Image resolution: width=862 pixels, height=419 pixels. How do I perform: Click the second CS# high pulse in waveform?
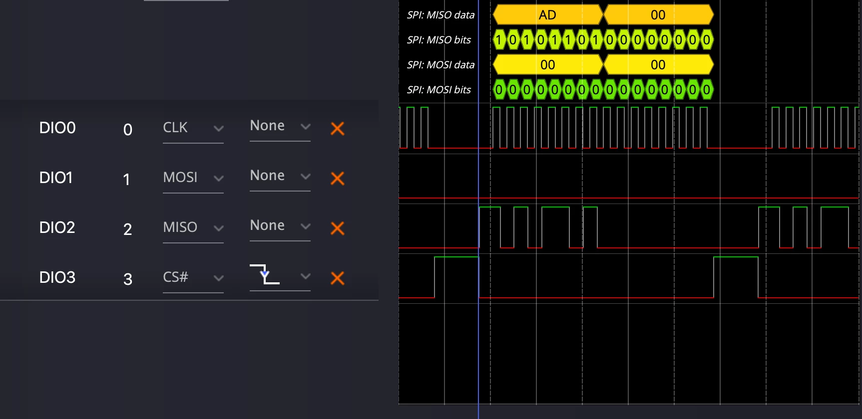pos(736,277)
